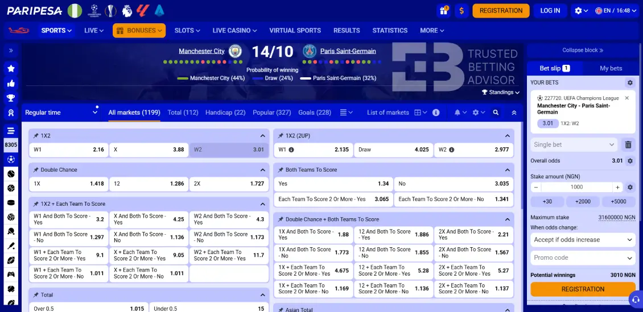The height and width of the screenshot is (312, 643).
Task: Open the BONUSES menu
Action: (x=139, y=30)
